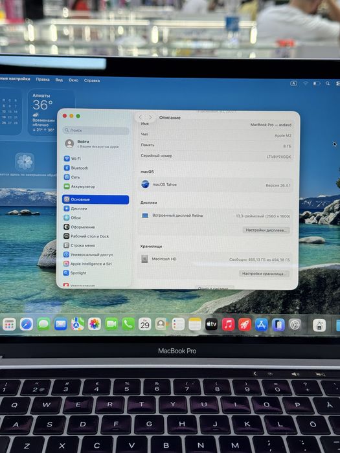Open the Правка menu
This screenshot has width=340, height=453.
coord(43,79)
